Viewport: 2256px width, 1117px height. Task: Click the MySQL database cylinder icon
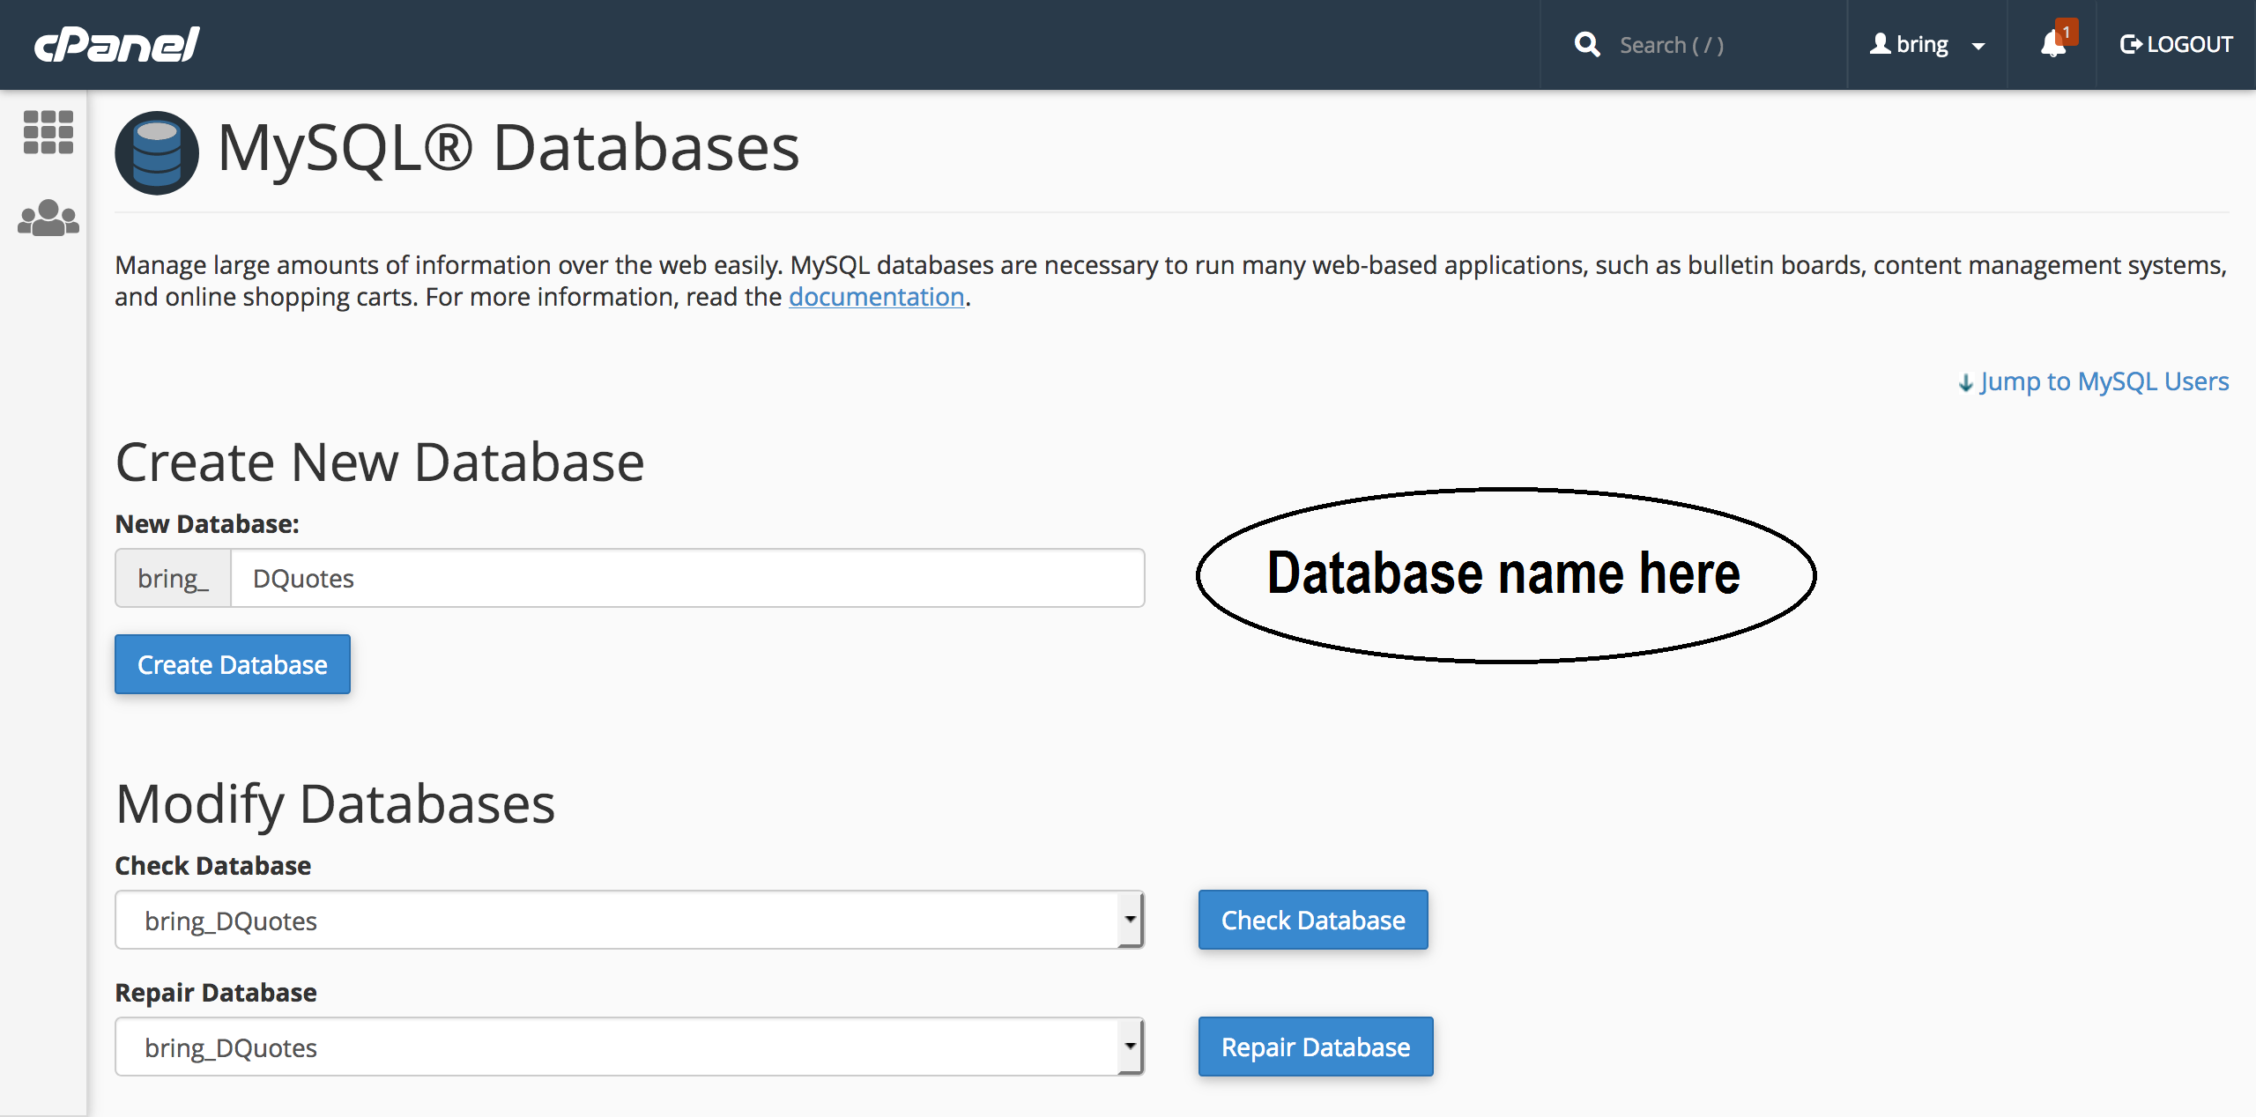click(157, 152)
